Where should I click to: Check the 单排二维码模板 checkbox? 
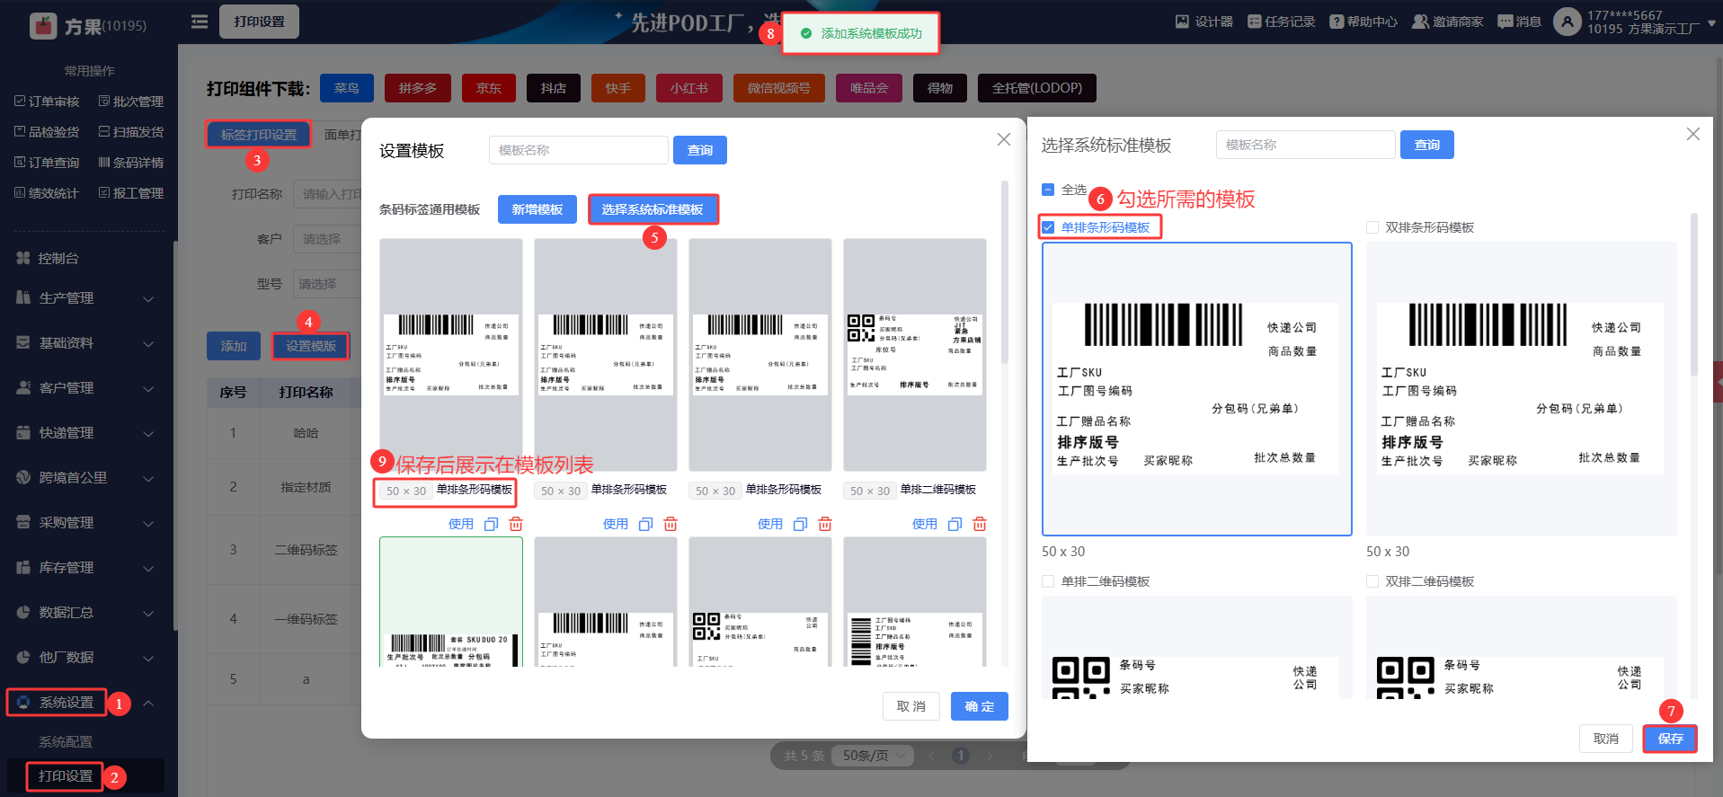1048,581
